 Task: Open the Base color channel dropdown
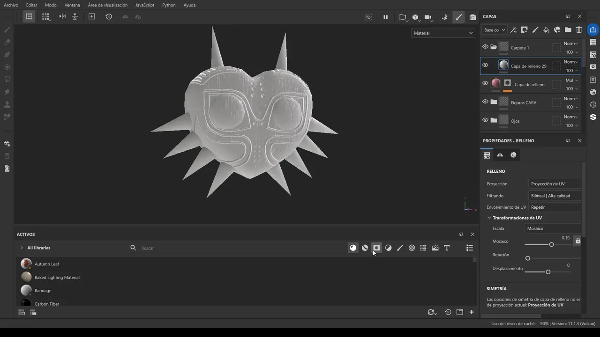point(495,30)
